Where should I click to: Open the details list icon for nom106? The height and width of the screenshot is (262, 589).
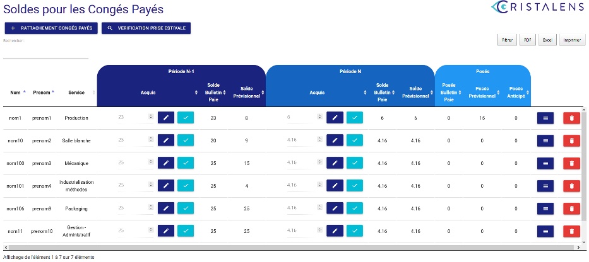tap(545, 208)
